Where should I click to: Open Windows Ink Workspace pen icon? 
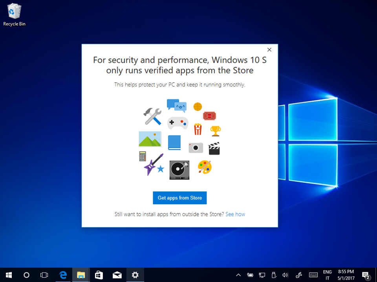(x=299, y=275)
